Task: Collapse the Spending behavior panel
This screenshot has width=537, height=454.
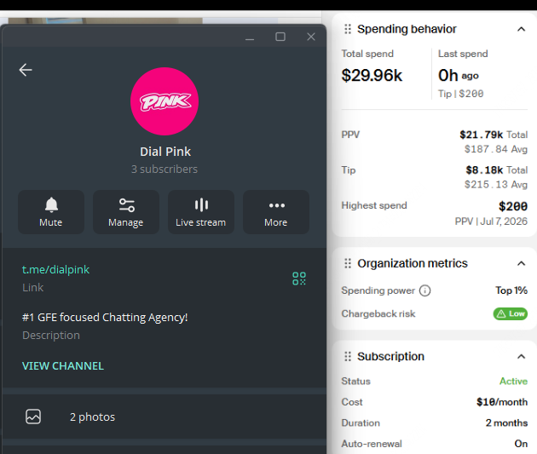Action: coord(521,29)
